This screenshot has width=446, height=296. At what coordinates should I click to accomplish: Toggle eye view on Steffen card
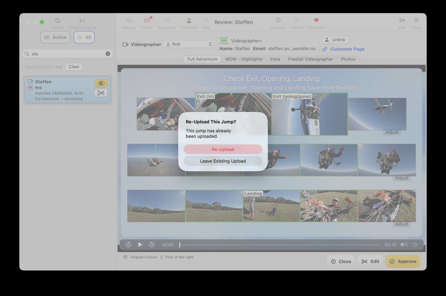101,83
